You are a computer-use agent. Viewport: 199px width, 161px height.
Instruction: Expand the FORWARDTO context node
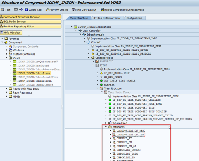93,61
